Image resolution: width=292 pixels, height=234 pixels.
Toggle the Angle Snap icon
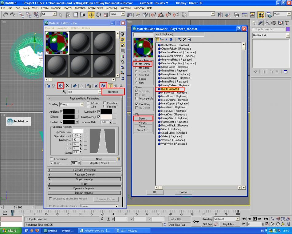click(x=161, y=14)
